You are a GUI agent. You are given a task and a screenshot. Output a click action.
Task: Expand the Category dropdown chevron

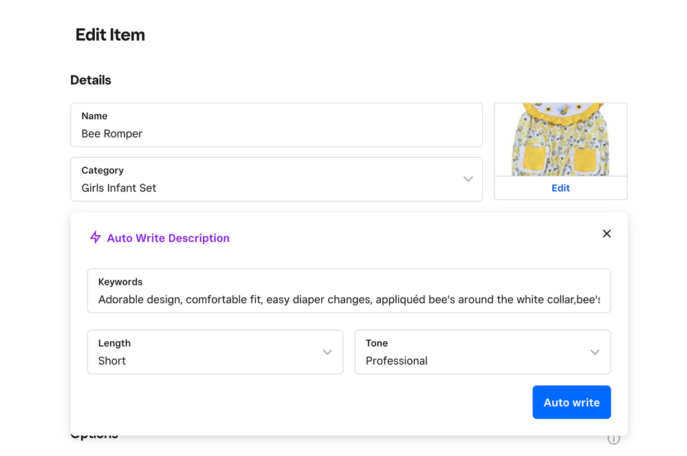click(x=468, y=179)
